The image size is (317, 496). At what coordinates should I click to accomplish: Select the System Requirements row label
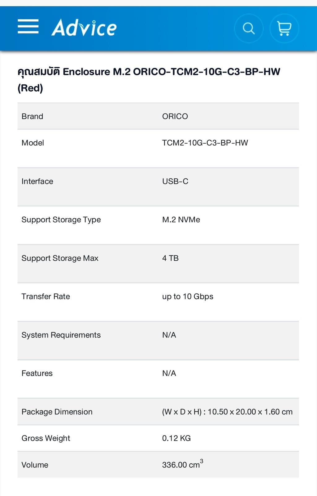(61, 335)
